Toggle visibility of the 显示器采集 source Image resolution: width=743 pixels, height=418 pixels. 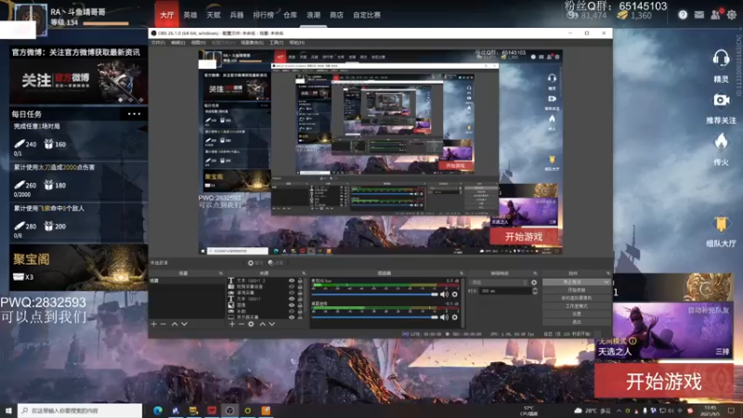[x=292, y=317]
